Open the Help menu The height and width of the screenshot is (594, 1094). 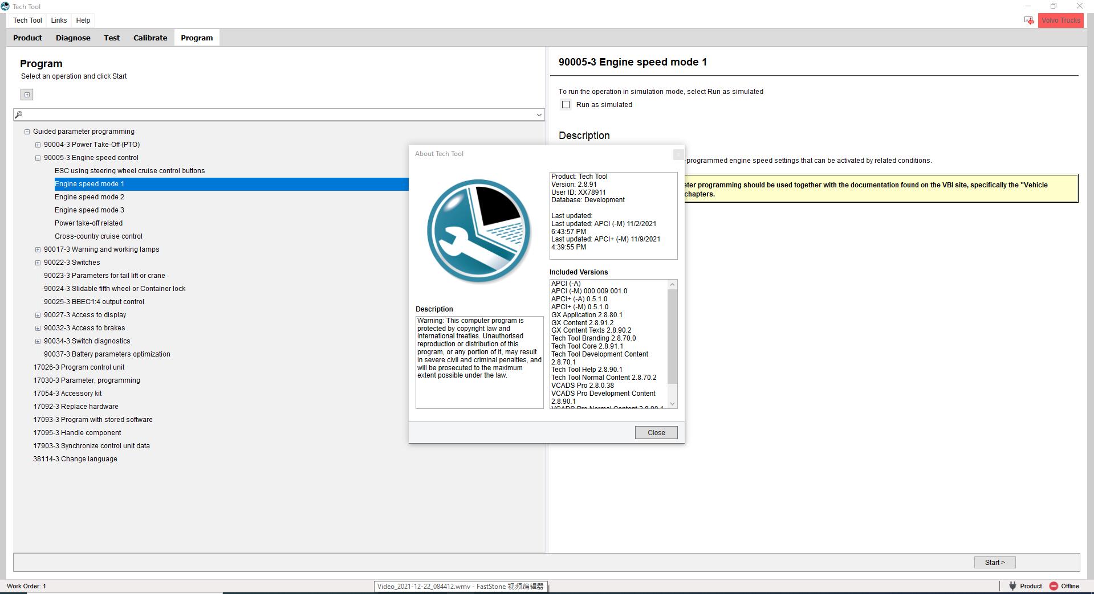pos(83,21)
